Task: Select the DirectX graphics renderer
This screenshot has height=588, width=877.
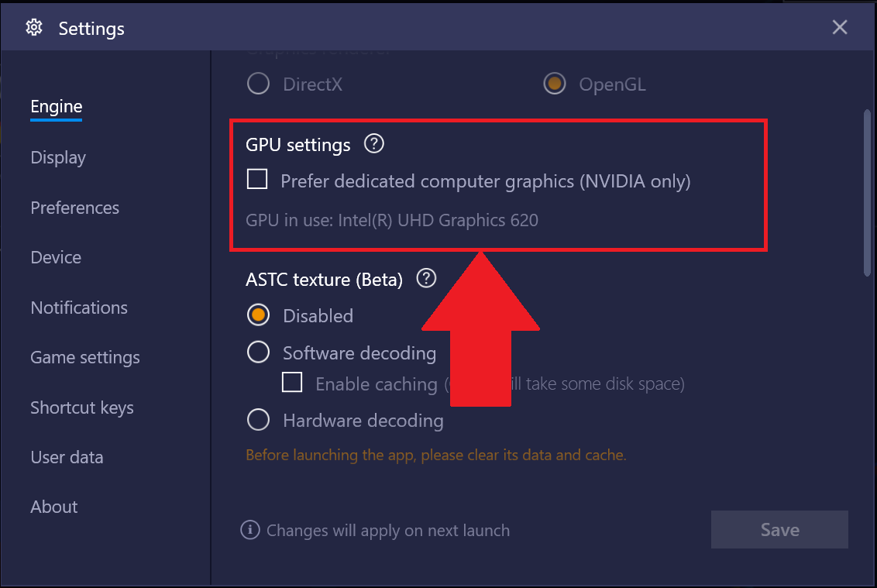Action: click(x=259, y=84)
